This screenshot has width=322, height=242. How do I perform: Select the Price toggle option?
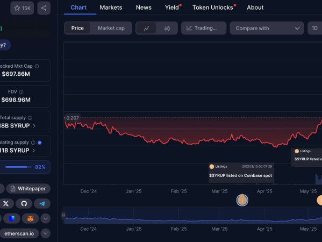pos(77,28)
